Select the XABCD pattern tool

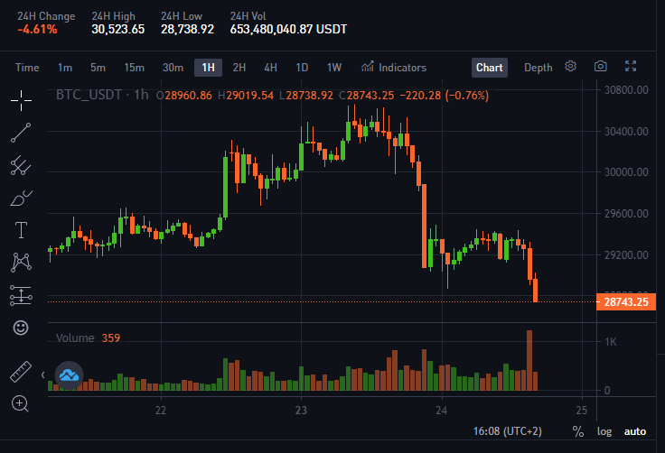point(21,263)
